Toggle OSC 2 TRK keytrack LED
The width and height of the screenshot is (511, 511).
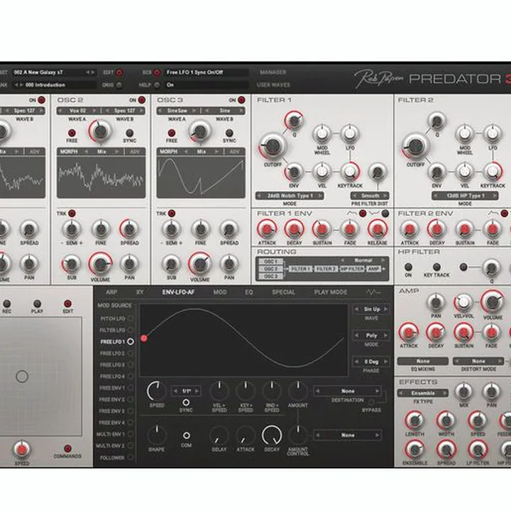click(x=72, y=214)
